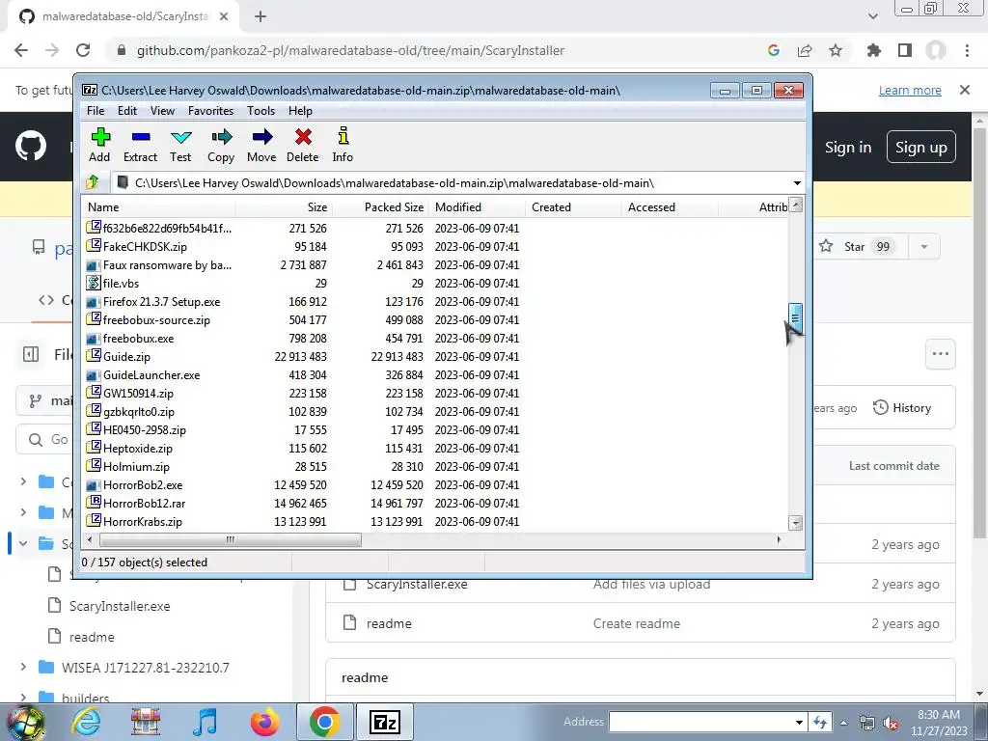This screenshot has height=741, width=988.
Task: Toggle Chrome side panel
Action: (905, 50)
